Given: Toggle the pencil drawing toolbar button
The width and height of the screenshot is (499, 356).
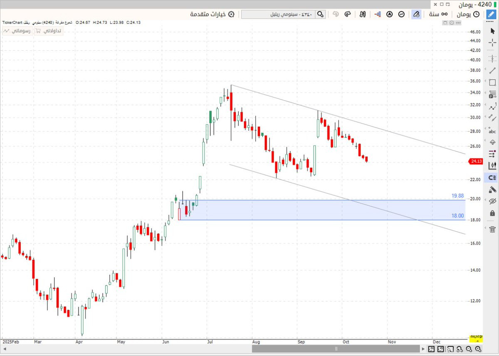Looking at the screenshot, I should click(x=490, y=14).
